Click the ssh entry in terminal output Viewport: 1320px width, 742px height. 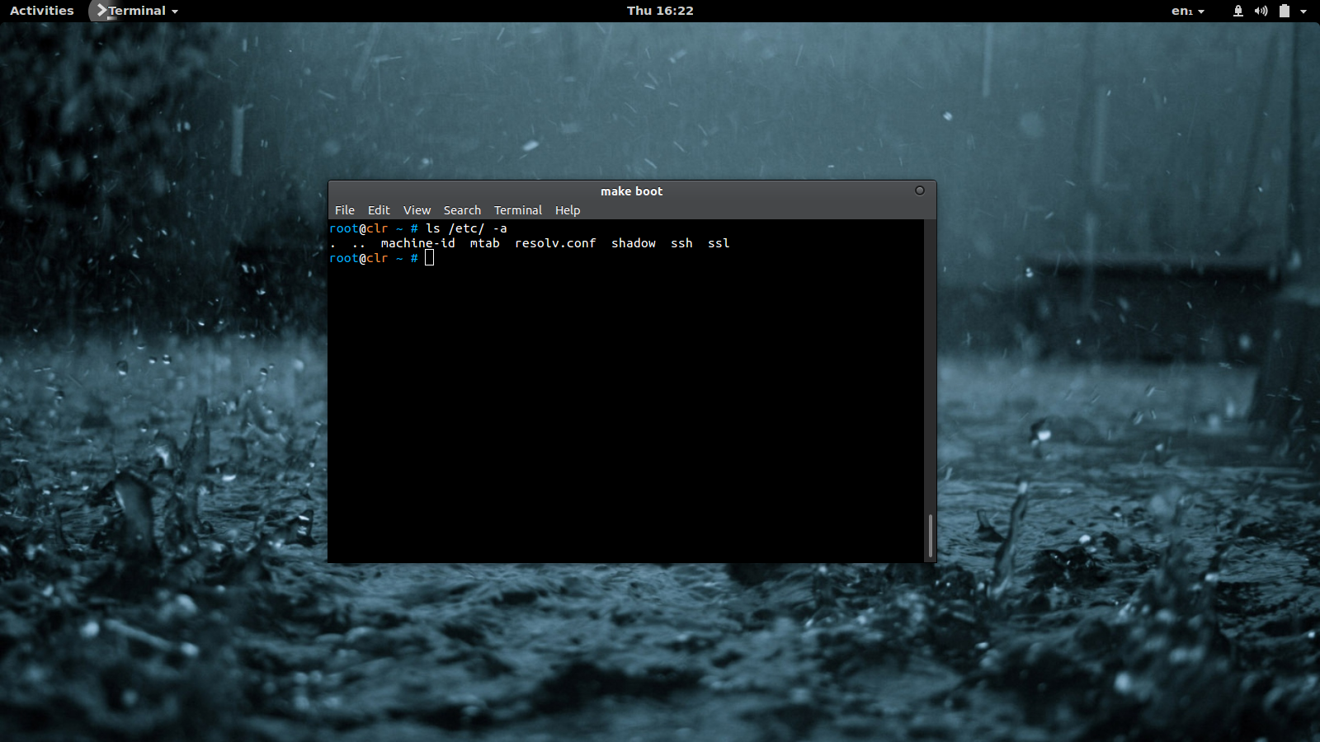click(681, 243)
